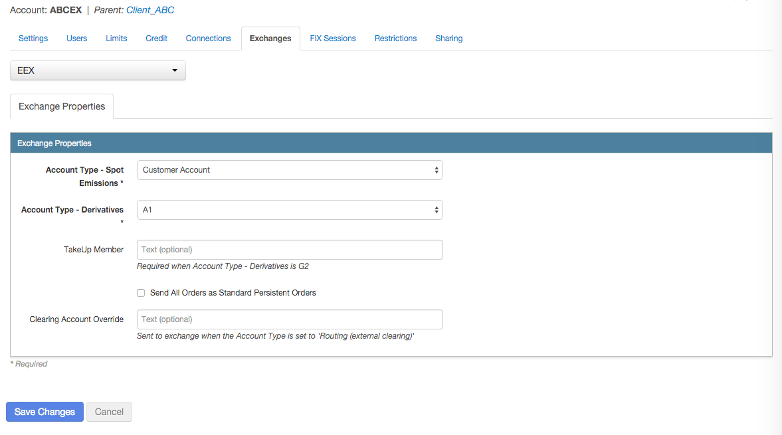Click the 'Required when Account Type - Derivatives is G2' hint

pos(223,266)
